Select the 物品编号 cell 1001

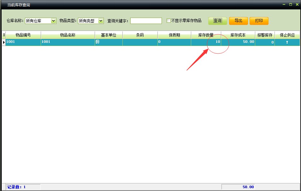(x=23, y=42)
